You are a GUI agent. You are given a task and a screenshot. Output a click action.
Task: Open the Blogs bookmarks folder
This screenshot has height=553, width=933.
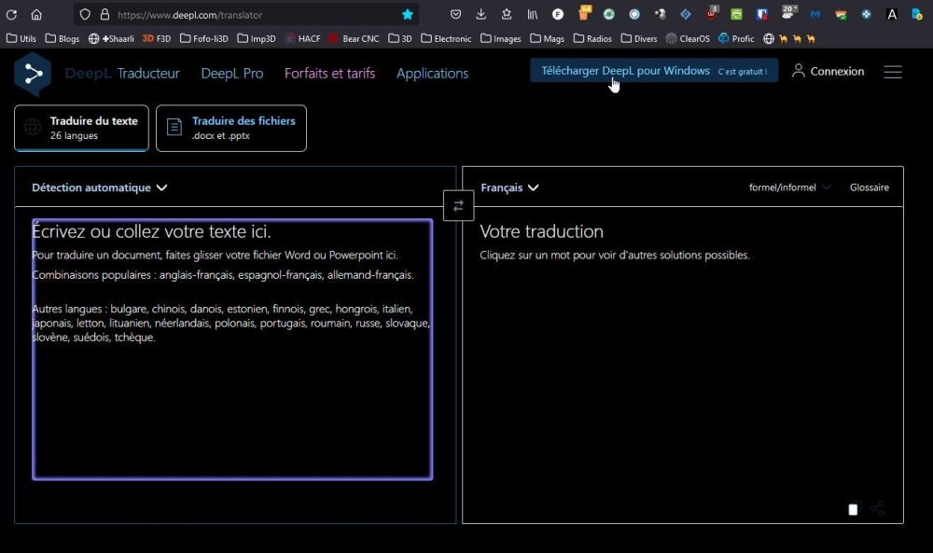[63, 38]
